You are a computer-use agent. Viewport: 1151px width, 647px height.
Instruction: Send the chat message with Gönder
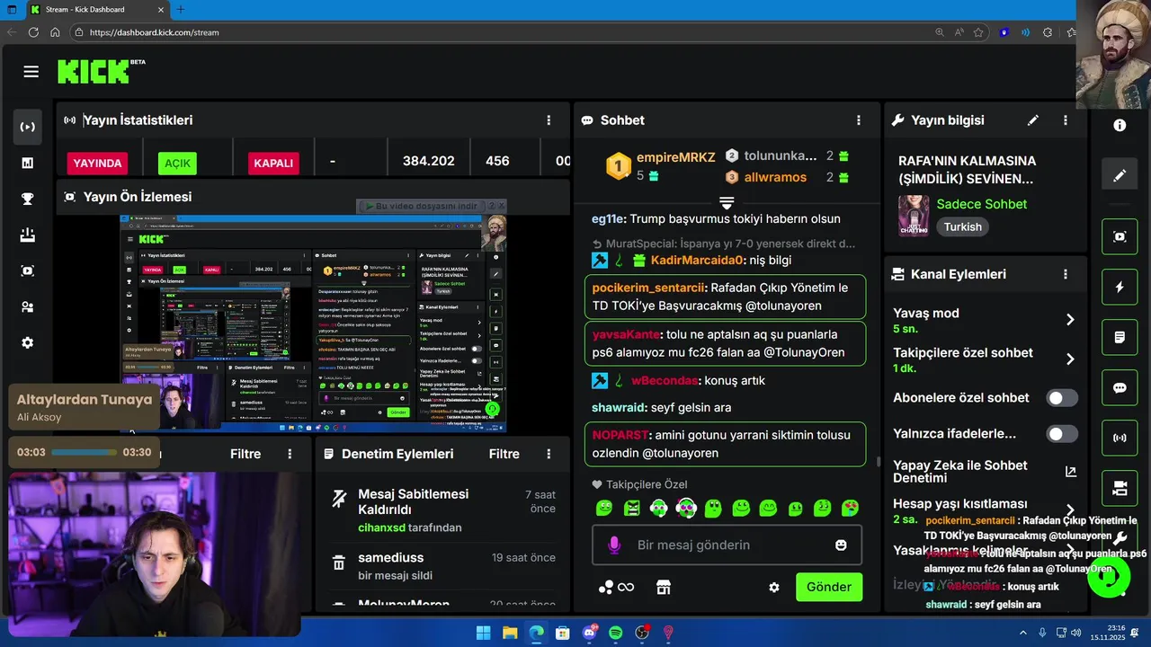coord(829,587)
